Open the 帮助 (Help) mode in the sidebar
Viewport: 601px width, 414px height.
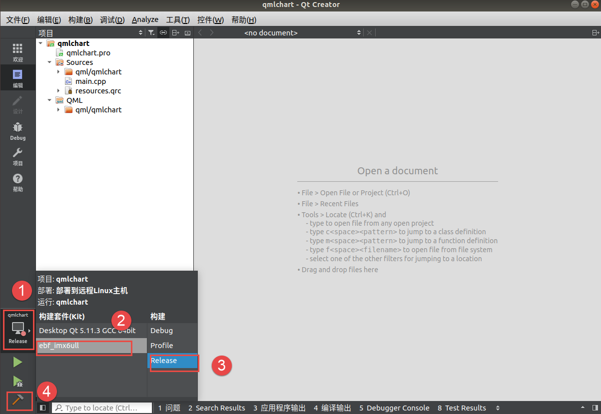(x=17, y=182)
